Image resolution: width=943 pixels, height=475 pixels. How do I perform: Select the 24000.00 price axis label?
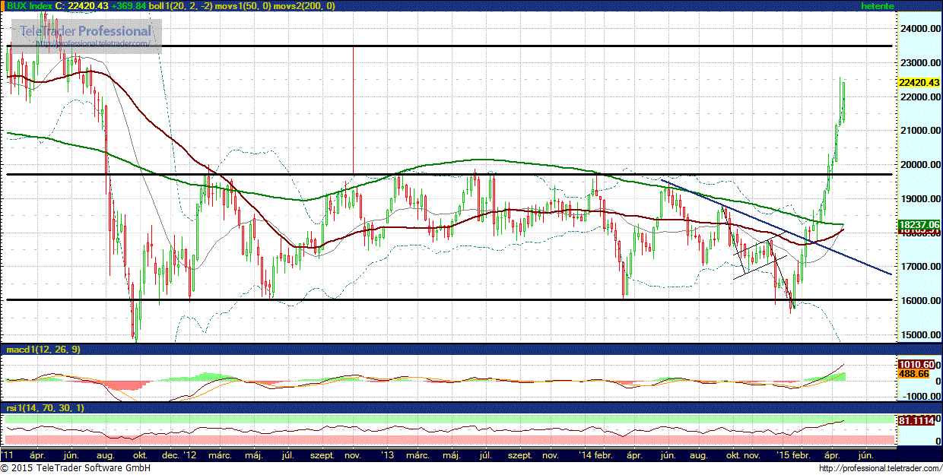pos(919,29)
